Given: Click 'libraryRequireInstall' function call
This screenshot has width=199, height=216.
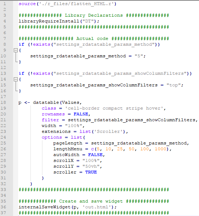Looking at the screenshot, I should [49, 21].
